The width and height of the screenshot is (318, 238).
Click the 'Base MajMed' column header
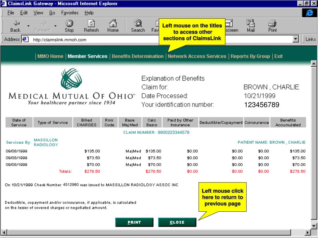[130, 122]
